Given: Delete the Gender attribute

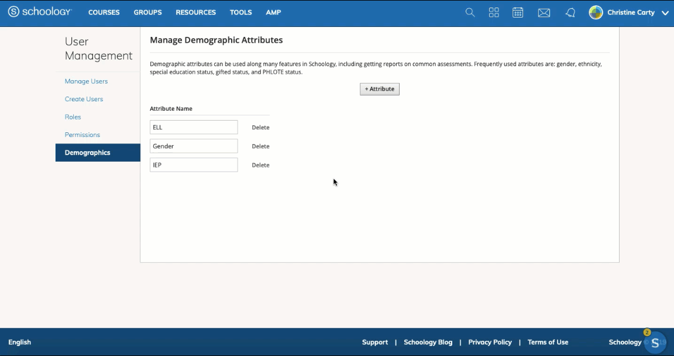Looking at the screenshot, I should tap(260, 146).
